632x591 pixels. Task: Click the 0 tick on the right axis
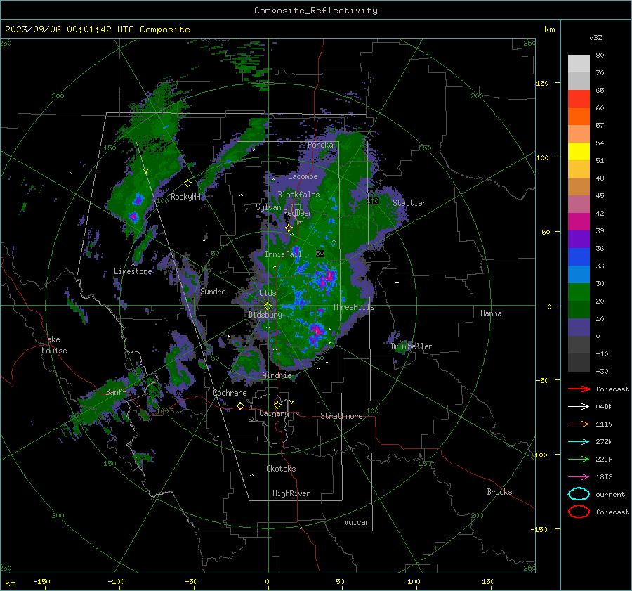tap(549, 306)
